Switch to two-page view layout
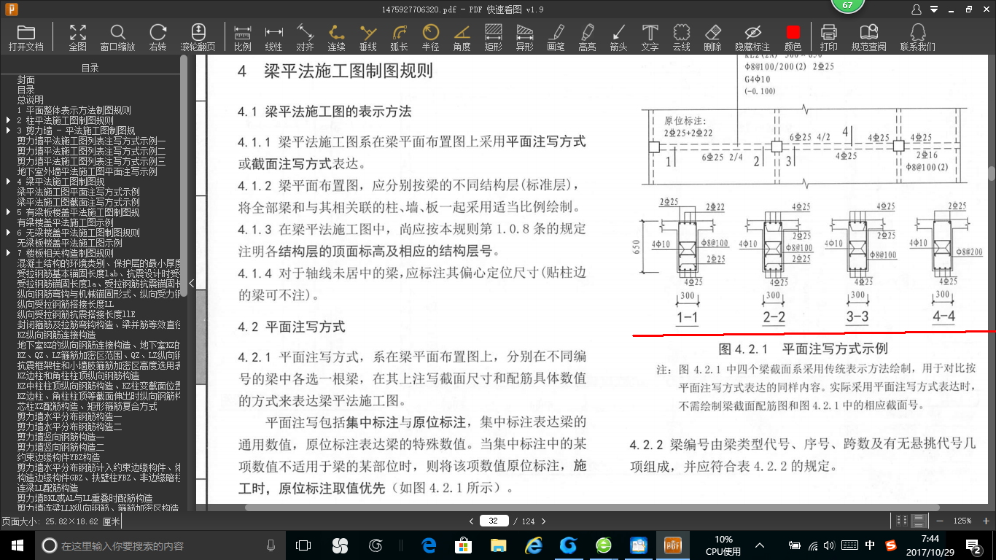This screenshot has height=560, width=996. [902, 521]
